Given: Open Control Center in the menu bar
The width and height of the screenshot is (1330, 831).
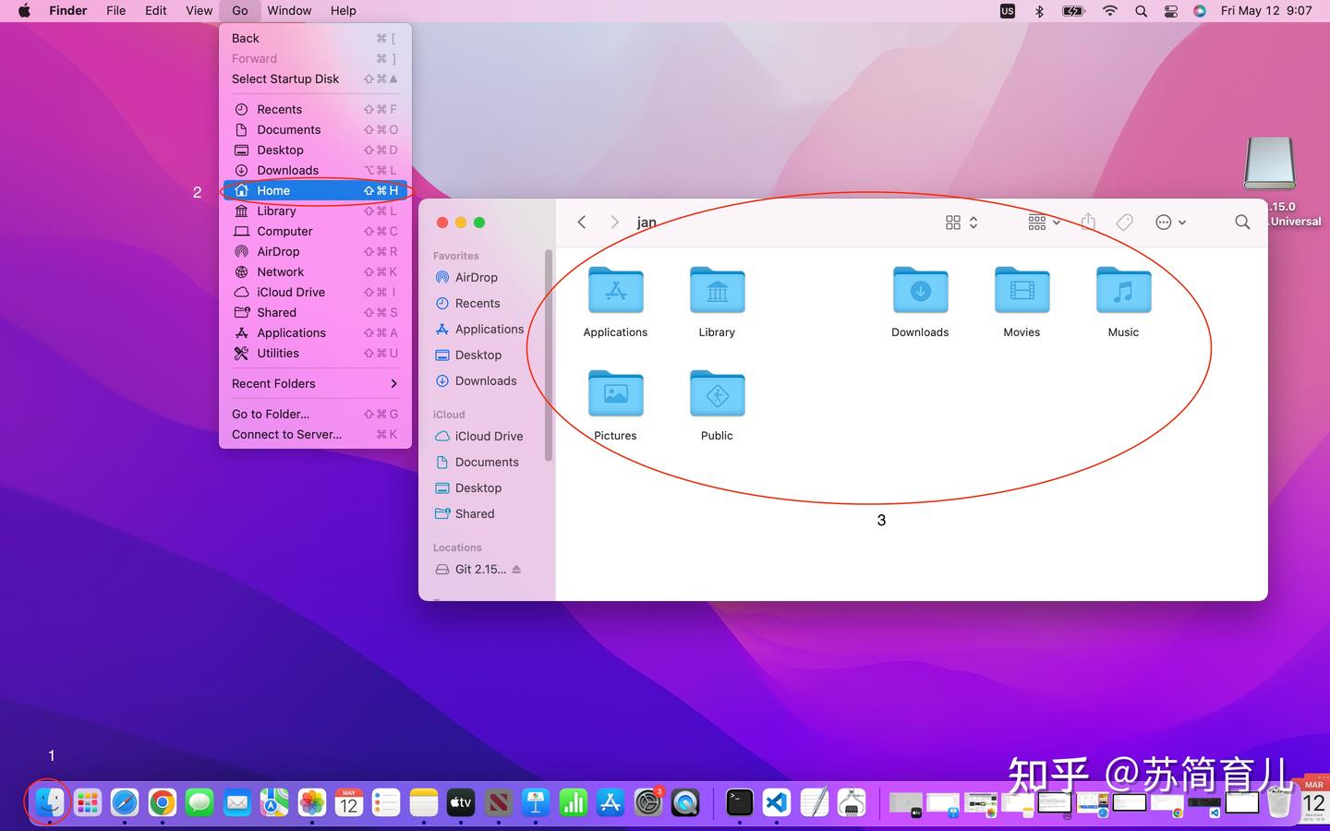Looking at the screenshot, I should [1171, 11].
